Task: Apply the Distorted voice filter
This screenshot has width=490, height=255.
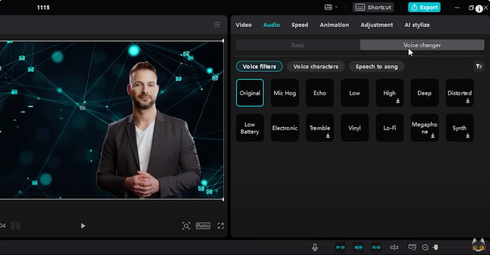Action: pos(460,93)
